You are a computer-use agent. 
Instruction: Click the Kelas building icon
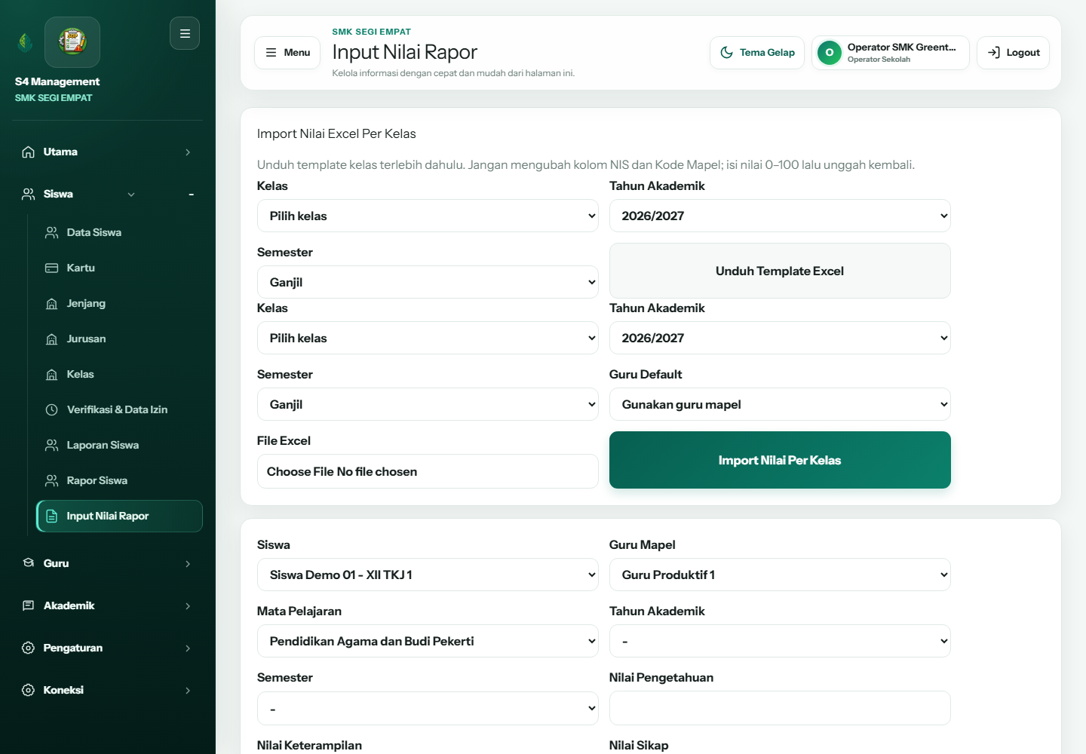(51, 374)
